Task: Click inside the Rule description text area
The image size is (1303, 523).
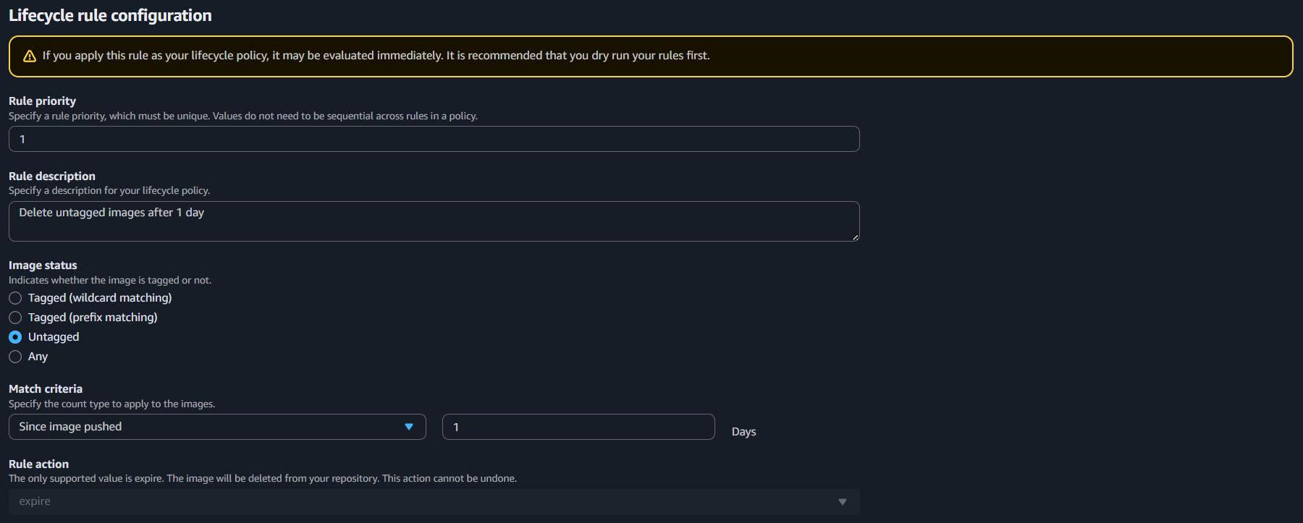Action: click(433, 221)
